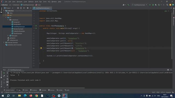Open the File menu
This screenshot has height=98, width=175.
pyautogui.click(x=6, y=2)
